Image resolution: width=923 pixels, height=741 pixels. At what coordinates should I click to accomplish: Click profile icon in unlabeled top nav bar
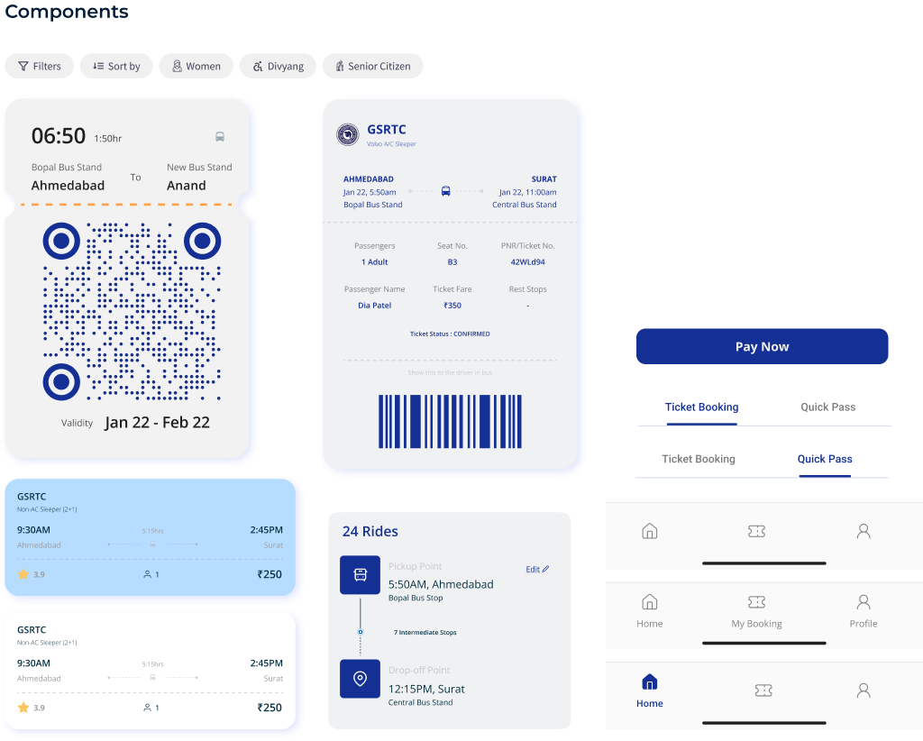click(864, 531)
